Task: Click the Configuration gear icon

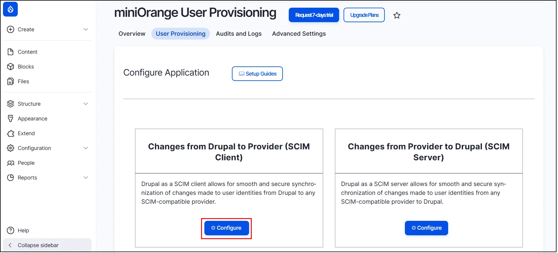Action: 10,148
